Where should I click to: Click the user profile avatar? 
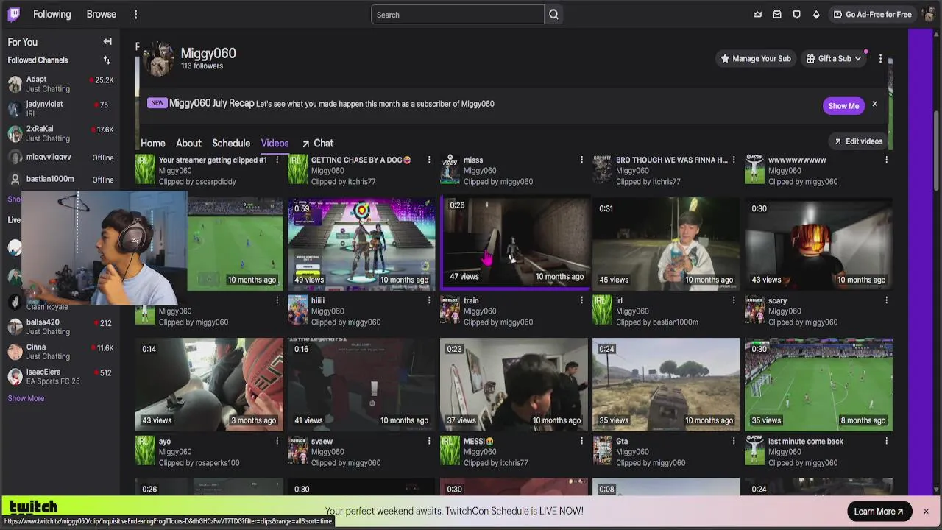click(x=929, y=15)
